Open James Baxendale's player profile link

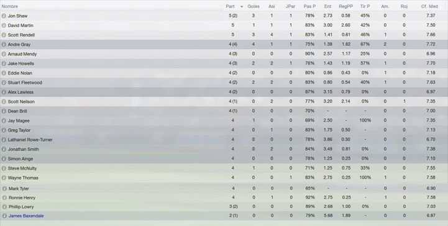26,216
